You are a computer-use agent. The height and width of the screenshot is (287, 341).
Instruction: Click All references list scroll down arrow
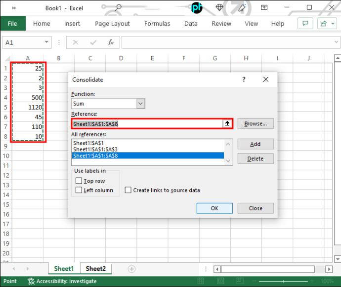(x=228, y=161)
